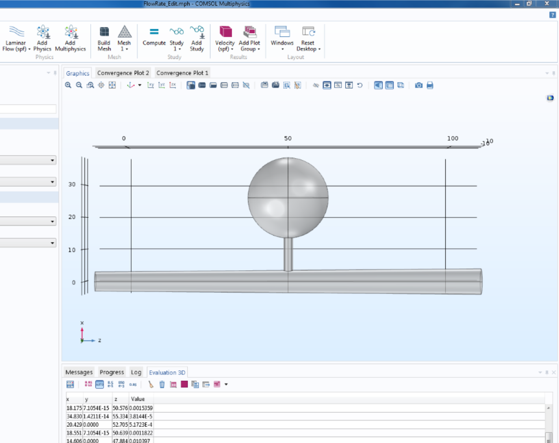The width and height of the screenshot is (559, 443).
Task: Click the Build Mesh icon
Action: click(104, 38)
